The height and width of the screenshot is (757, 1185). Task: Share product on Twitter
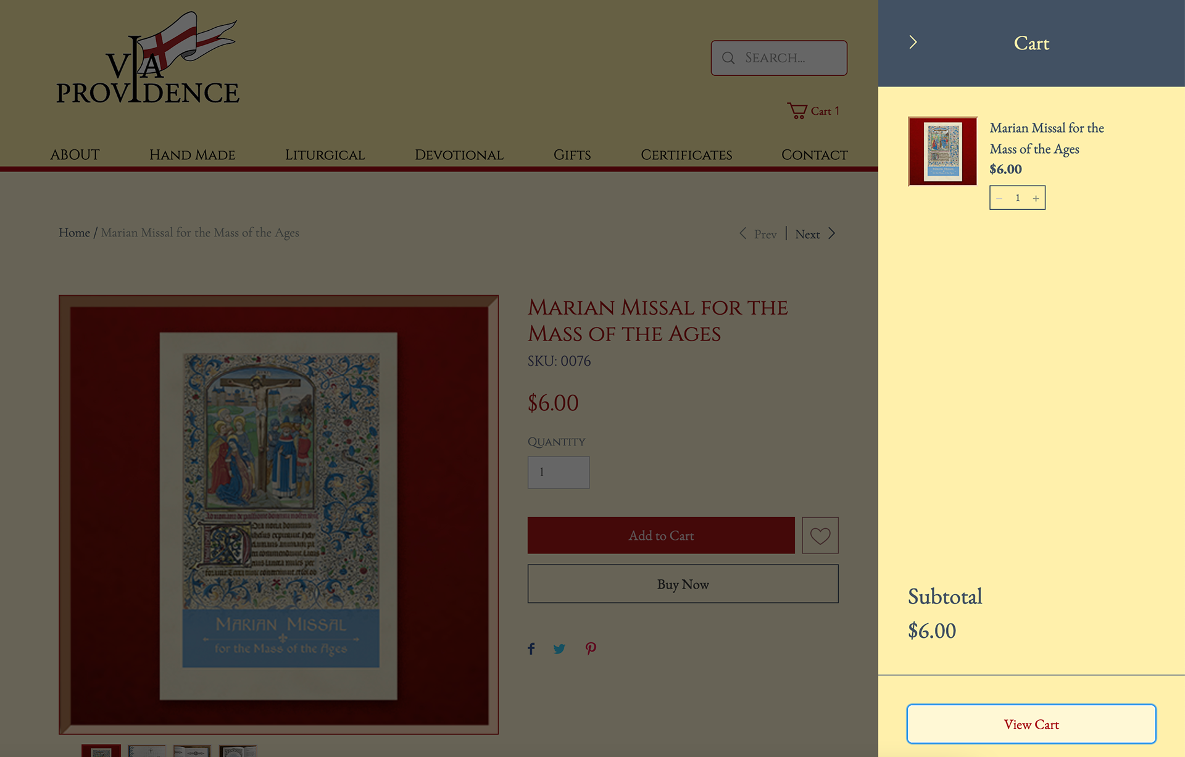click(x=559, y=648)
